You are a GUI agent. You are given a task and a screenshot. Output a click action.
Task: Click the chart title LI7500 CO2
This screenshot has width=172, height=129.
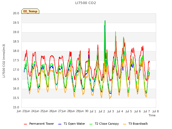click(x=85, y=3)
